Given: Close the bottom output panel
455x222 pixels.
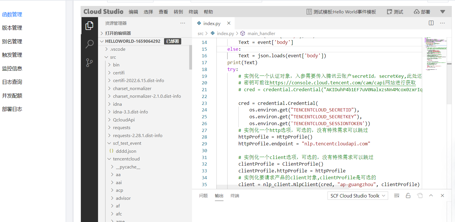Looking at the screenshot, I should click(x=442, y=195).
